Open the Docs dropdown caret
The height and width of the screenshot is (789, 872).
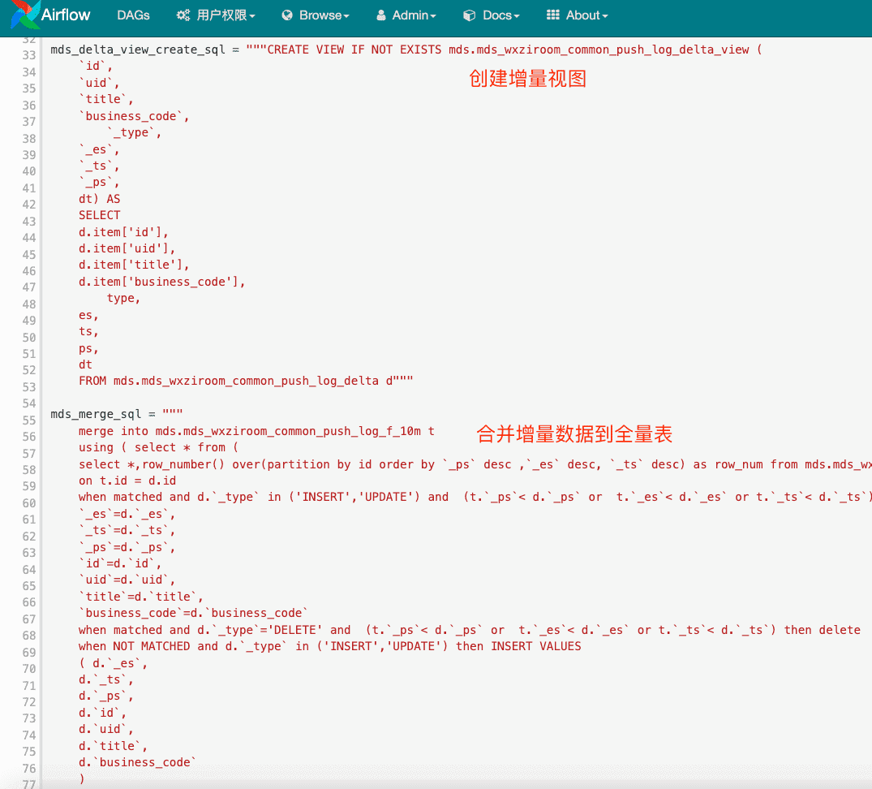tap(517, 16)
